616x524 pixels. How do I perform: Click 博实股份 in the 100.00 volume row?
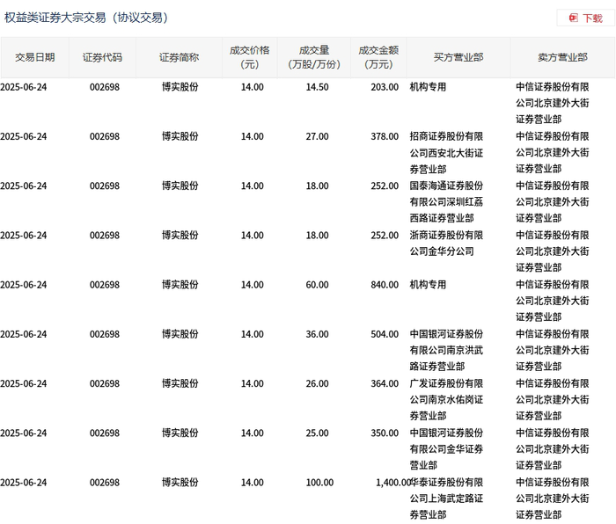180,483
